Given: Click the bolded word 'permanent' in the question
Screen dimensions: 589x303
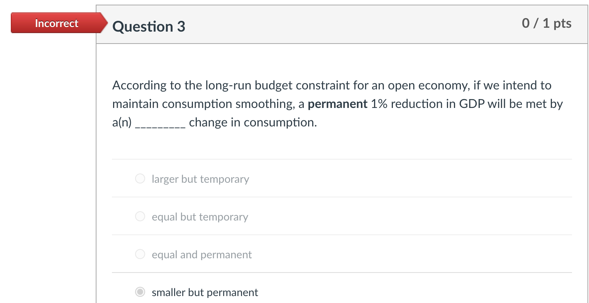Looking at the screenshot, I should 337,104.
